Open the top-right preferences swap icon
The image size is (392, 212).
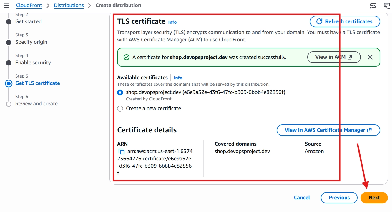click(x=373, y=5)
